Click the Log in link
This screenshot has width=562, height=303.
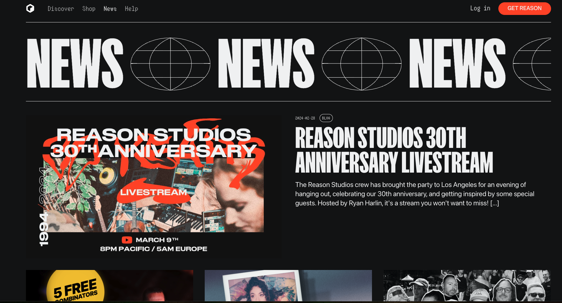coord(480,8)
